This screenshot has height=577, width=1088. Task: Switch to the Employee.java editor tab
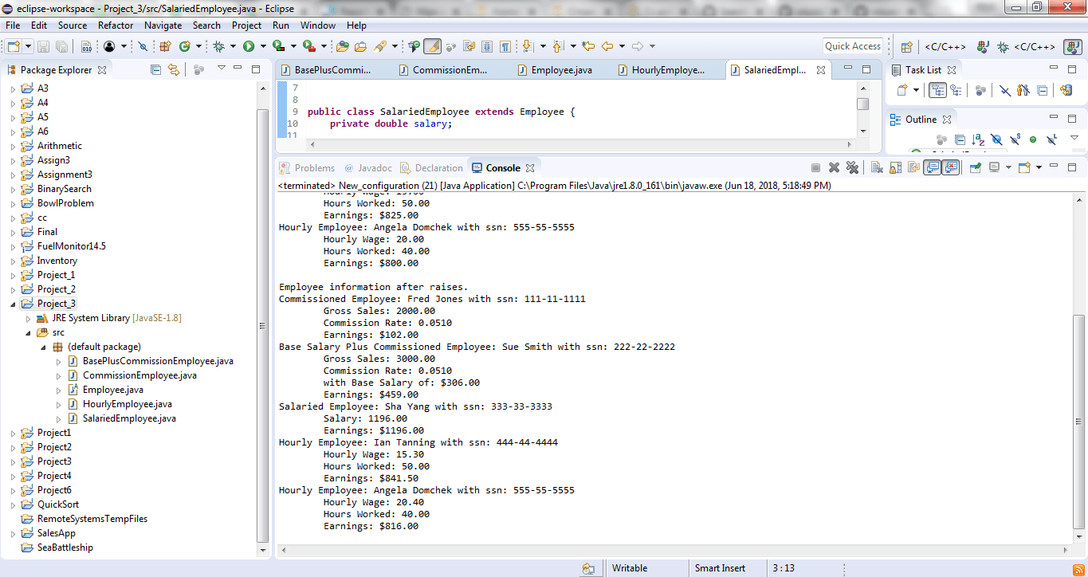click(x=561, y=69)
